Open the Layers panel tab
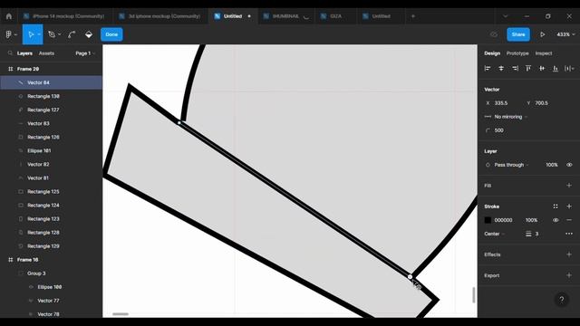The image size is (580, 326). click(24, 53)
